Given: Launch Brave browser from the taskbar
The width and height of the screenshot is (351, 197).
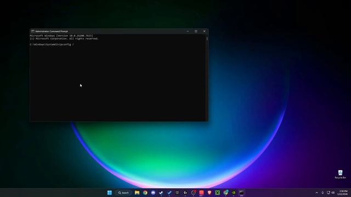Looking at the screenshot, I should 210,193.
